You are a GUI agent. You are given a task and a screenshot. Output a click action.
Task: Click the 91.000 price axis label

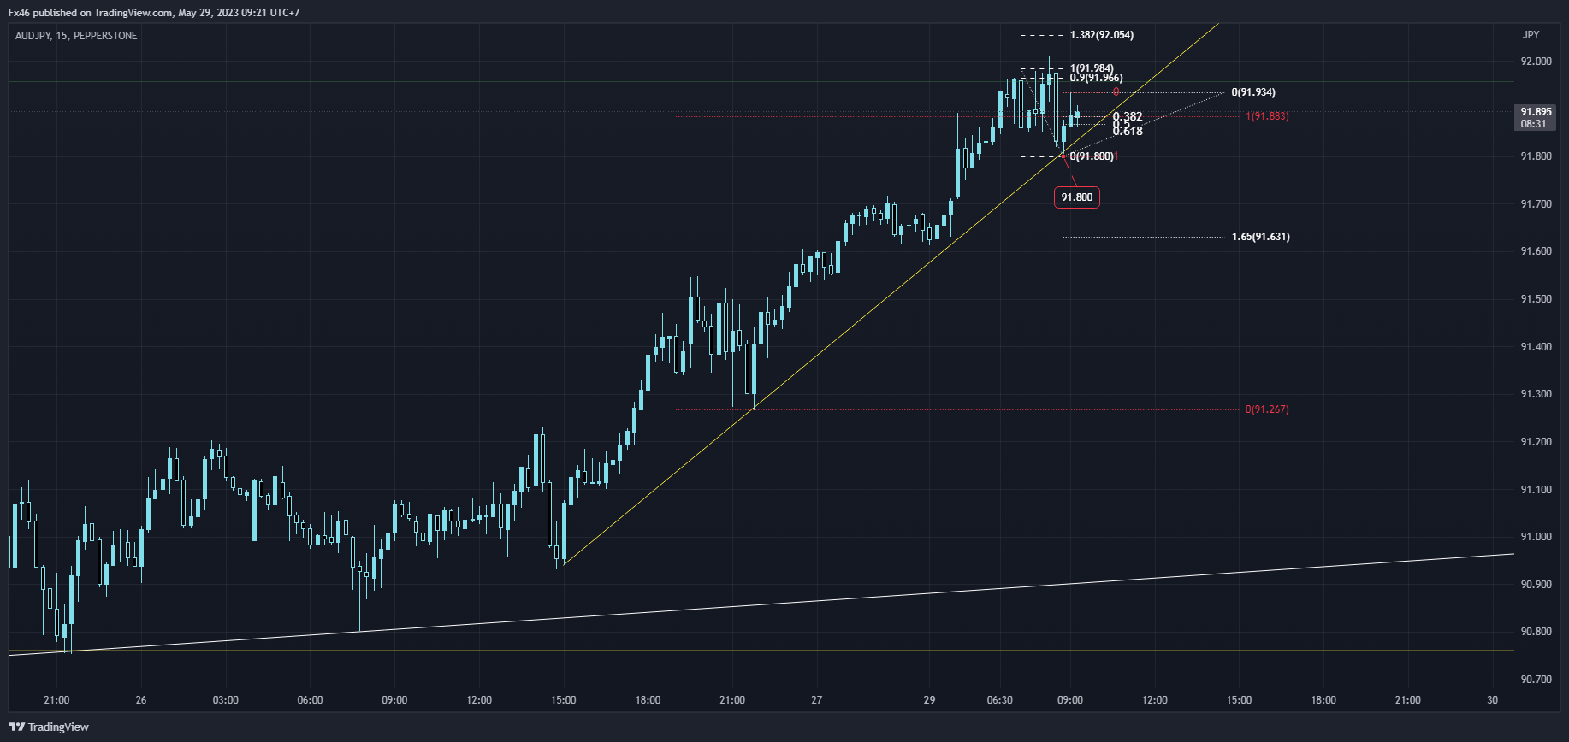[x=1536, y=537]
